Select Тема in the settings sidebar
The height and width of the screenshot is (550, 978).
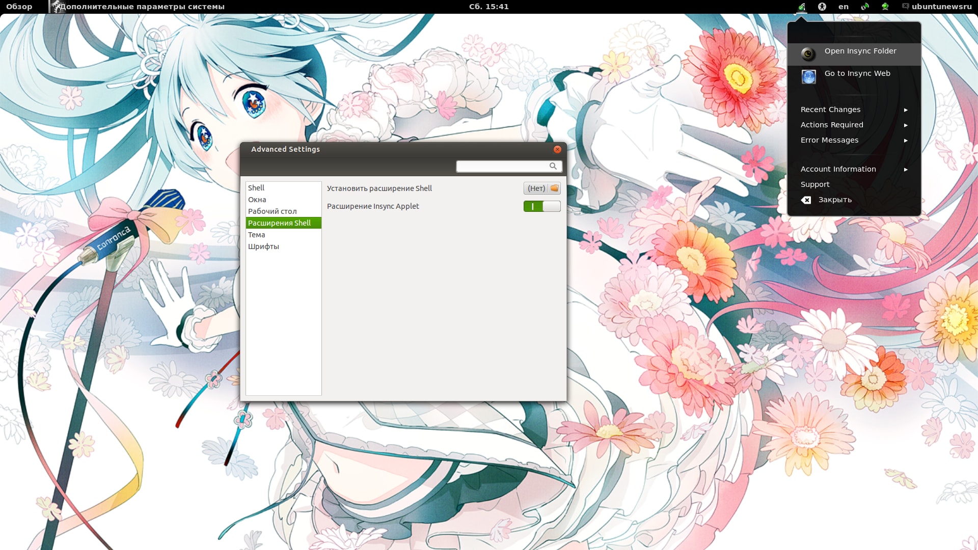click(283, 235)
